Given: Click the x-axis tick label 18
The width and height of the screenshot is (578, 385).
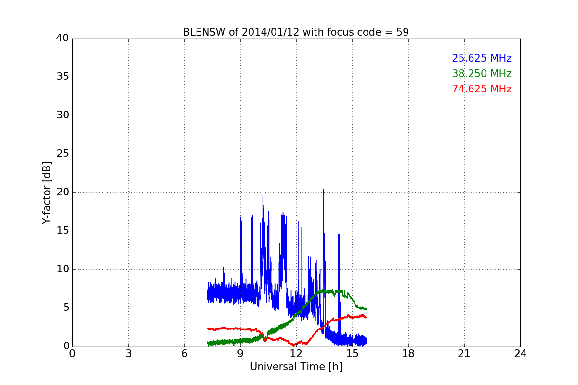Looking at the screenshot, I should (x=408, y=354).
